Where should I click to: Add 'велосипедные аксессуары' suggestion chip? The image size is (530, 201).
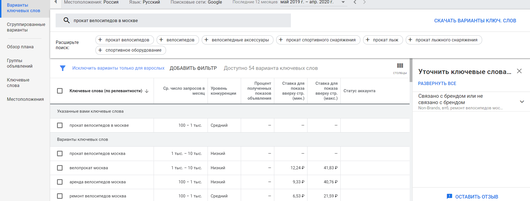(237, 40)
